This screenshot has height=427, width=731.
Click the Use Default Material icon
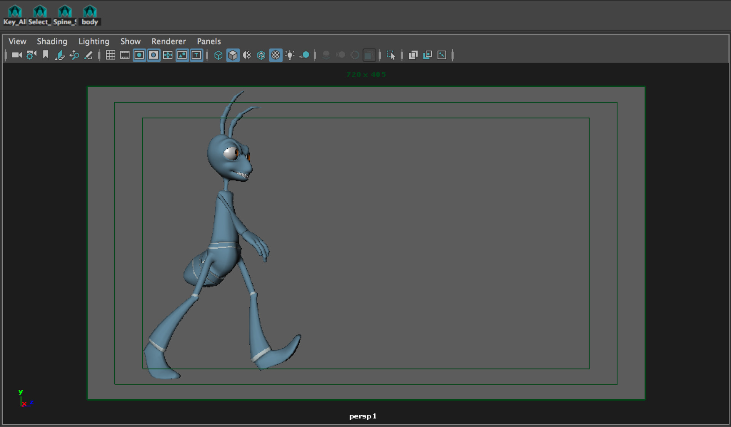[x=247, y=55]
